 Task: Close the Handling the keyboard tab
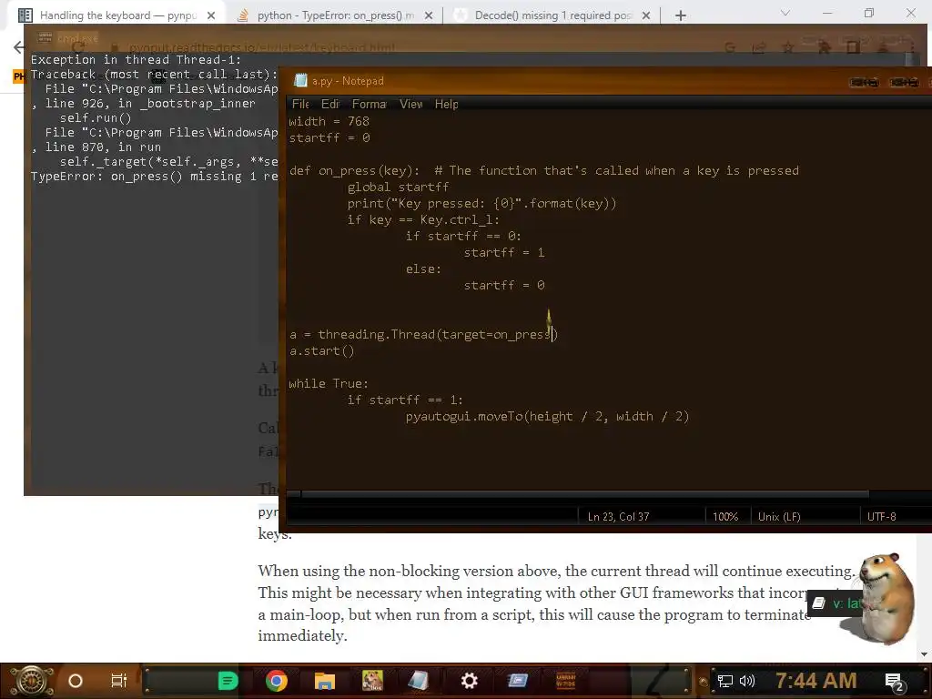click(x=211, y=15)
